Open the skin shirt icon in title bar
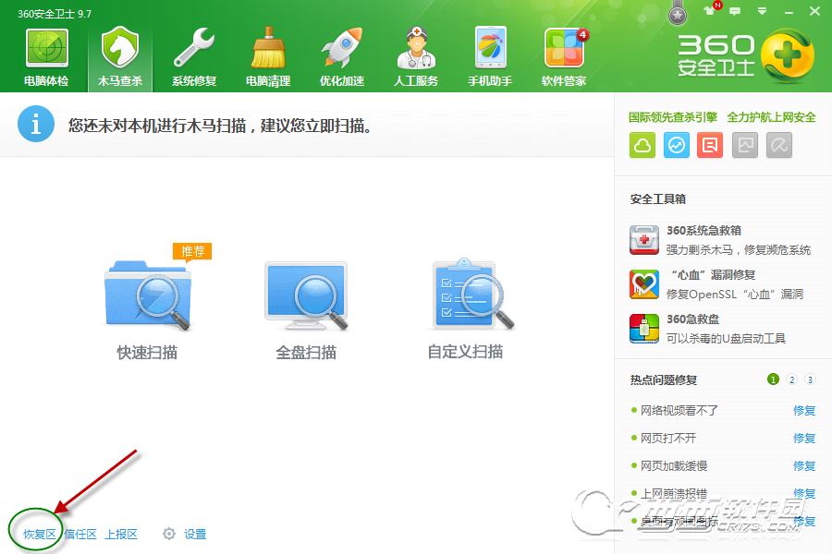This screenshot has width=832, height=554. pos(709,10)
